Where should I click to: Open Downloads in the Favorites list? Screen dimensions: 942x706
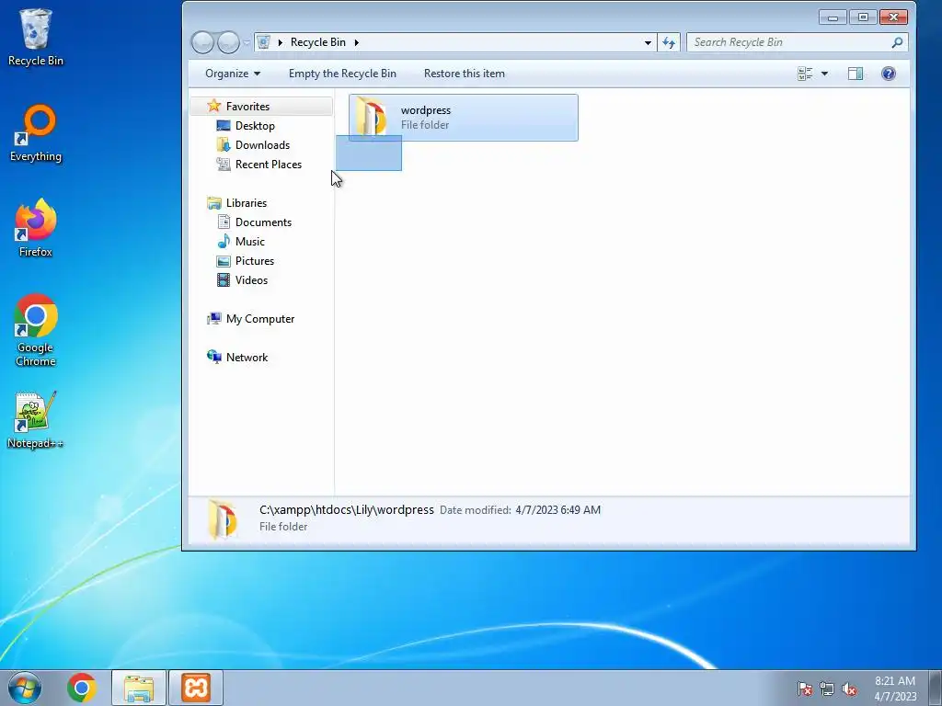tap(262, 144)
